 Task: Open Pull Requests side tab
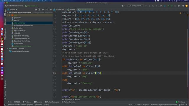point(5,34)
